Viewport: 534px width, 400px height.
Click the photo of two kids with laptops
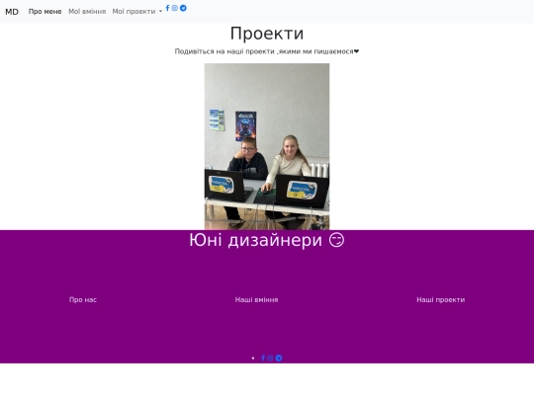pyautogui.click(x=267, y=146)
